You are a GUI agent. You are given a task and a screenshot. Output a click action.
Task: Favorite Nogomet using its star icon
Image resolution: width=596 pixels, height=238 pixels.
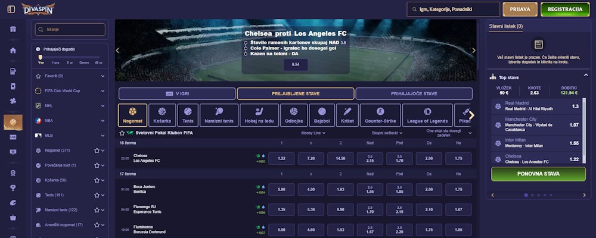tap(97, 151)
